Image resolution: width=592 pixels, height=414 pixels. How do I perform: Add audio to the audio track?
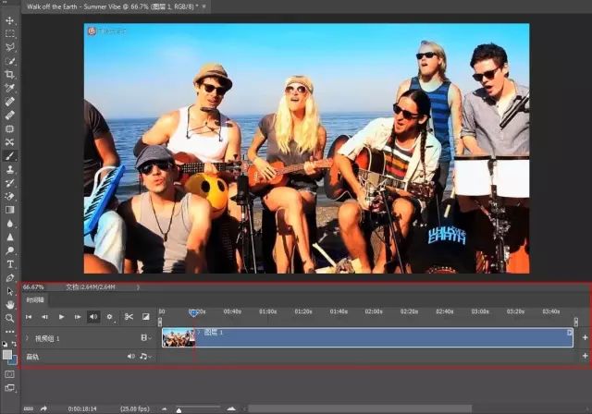coord(585,356)
